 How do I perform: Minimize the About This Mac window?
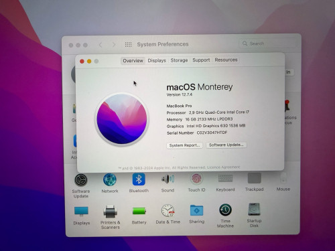(x=89, y=61)
